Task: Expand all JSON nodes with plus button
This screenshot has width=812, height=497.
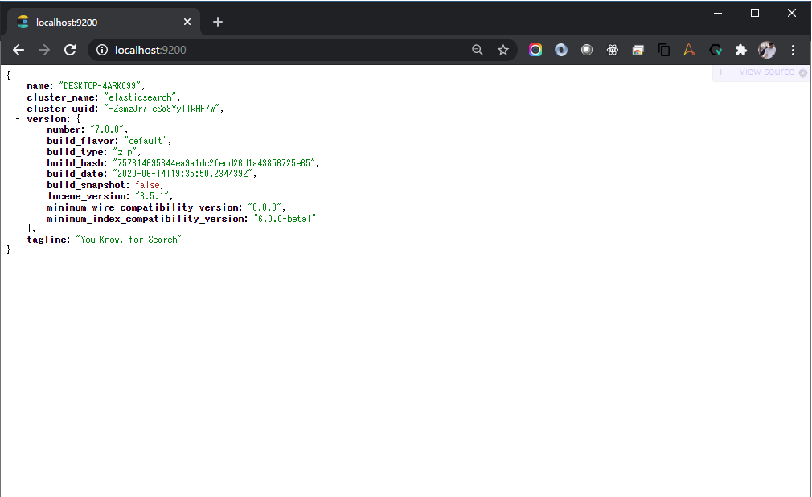Action: point(721,72)
